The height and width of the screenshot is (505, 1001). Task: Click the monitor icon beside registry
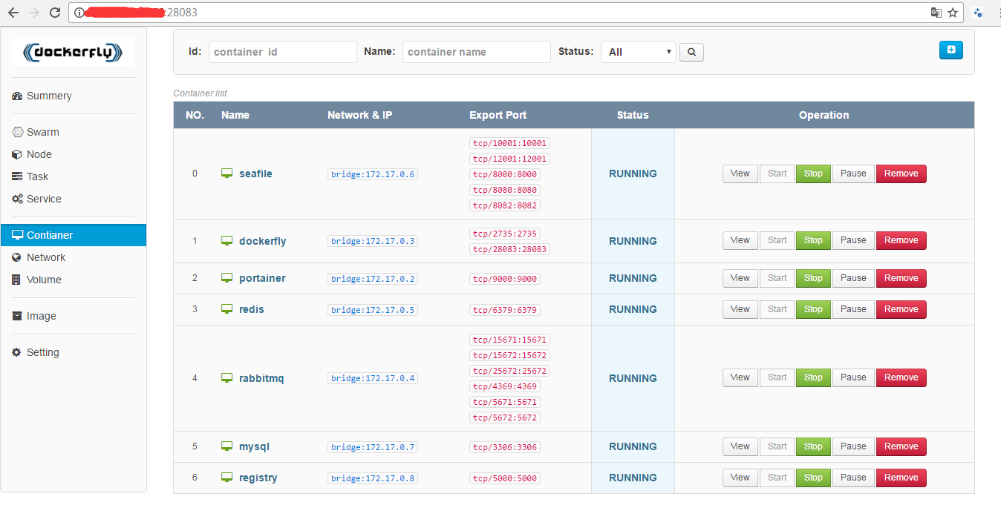(x=227, y=478)
